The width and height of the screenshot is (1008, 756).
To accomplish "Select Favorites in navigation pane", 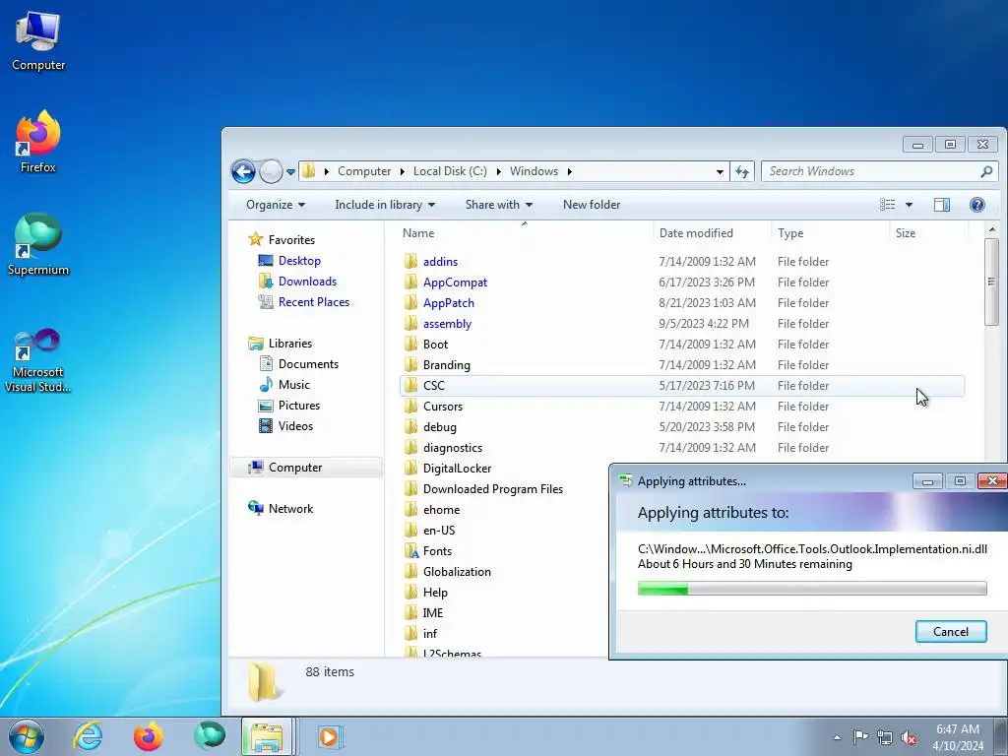I will (291, 240).
